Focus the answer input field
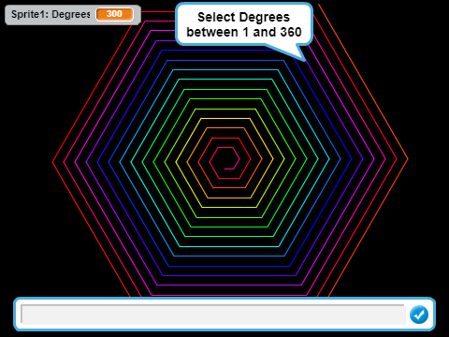Image resolution: width=449 pixels, height=337 pixels. pyautogui.click(x=213, y=315)
